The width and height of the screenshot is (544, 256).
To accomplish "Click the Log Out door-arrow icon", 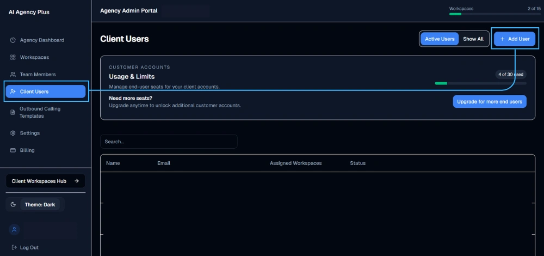I will (14, 247).
